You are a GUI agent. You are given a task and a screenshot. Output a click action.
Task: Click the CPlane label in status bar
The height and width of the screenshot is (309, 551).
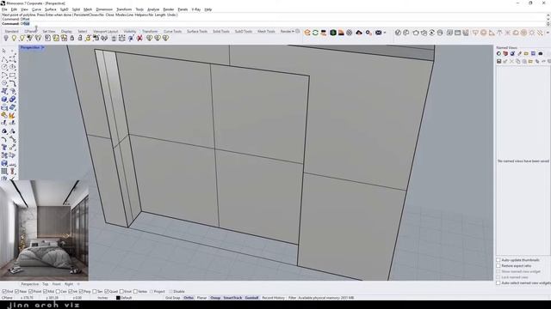click(x=7, y=298)
